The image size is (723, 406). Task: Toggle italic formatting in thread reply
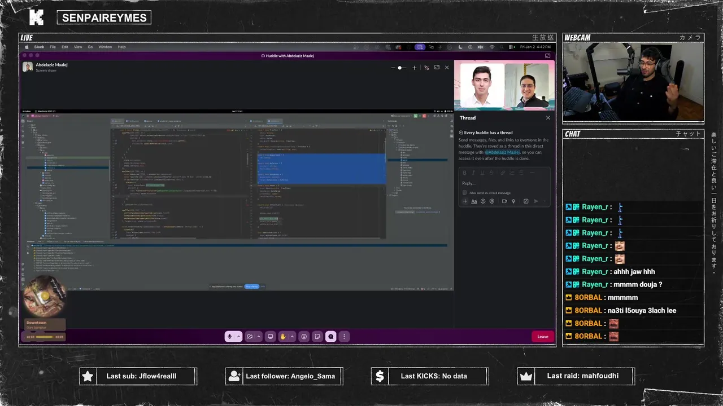coord(473,173)
